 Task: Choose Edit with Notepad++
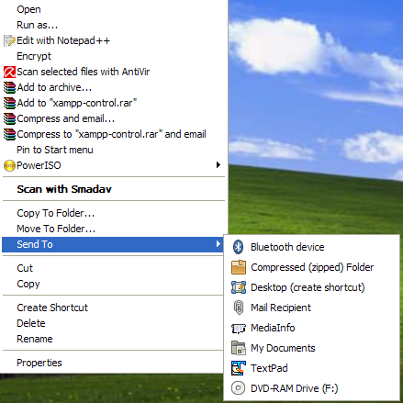pyautogui.click(x=113, y=40)
